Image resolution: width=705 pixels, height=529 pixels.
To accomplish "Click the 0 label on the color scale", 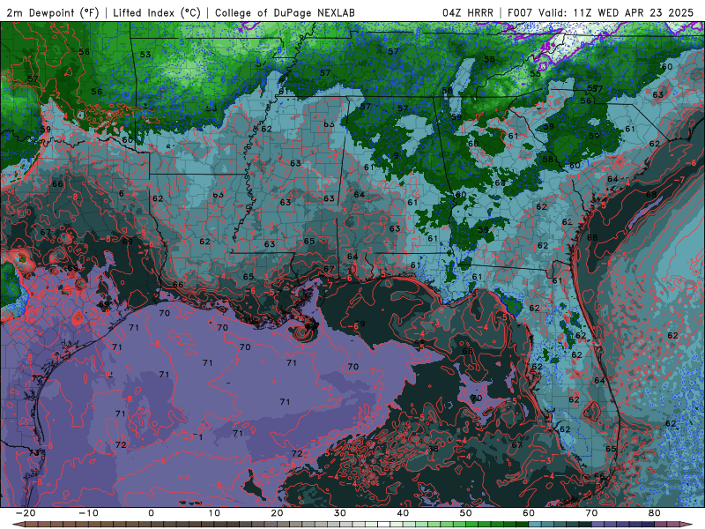I will pos(151,513).
